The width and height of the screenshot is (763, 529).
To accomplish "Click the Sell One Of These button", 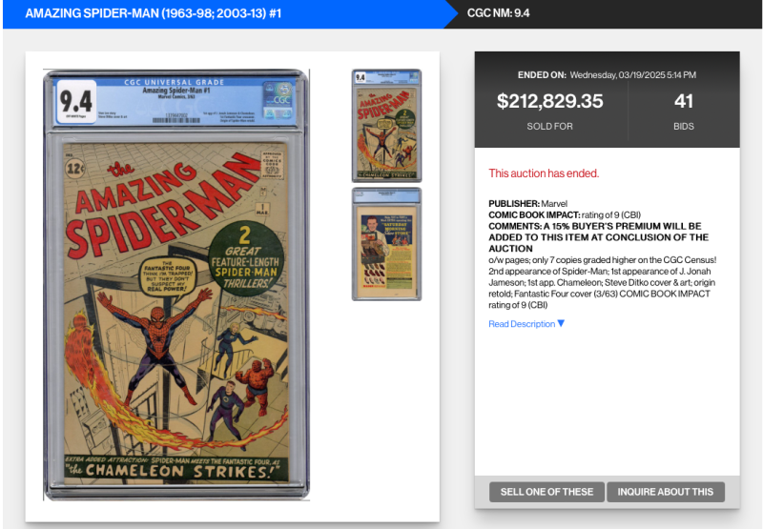I will 546,492.
